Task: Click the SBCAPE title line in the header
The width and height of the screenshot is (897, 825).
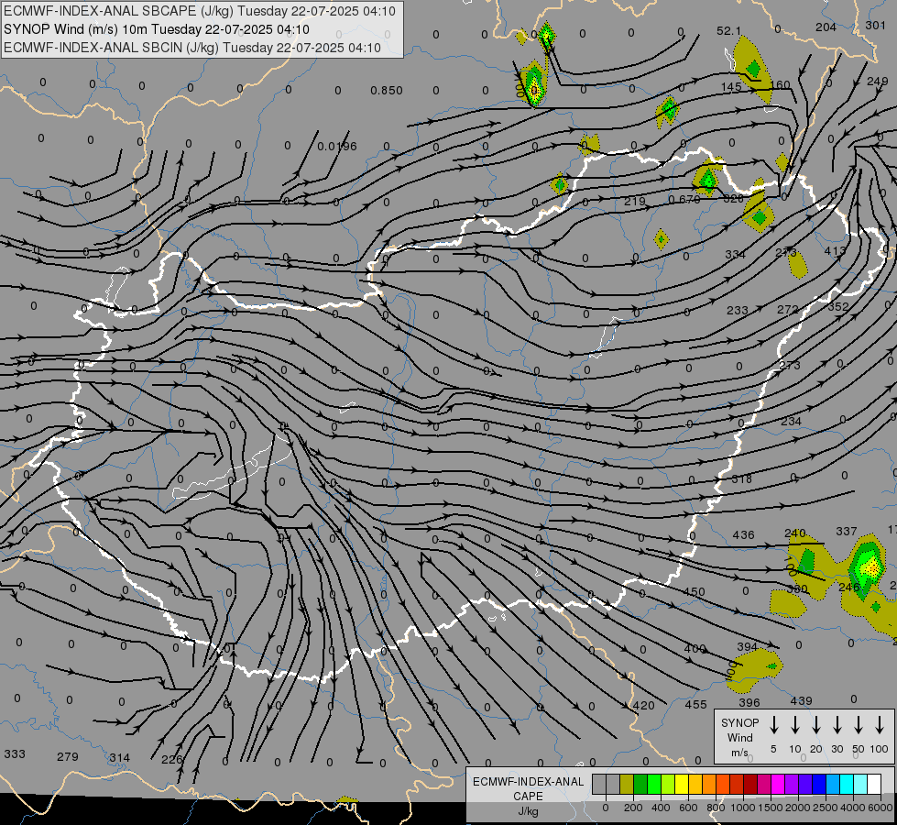Action: point(200,11)
